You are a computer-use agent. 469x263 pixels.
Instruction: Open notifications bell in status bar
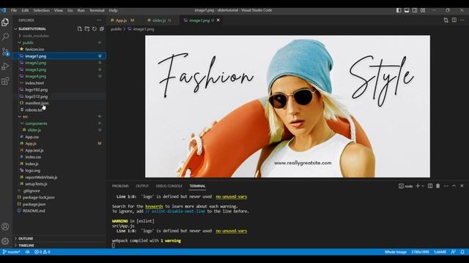462,252
